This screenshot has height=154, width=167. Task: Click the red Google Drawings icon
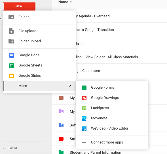[84, 98]
